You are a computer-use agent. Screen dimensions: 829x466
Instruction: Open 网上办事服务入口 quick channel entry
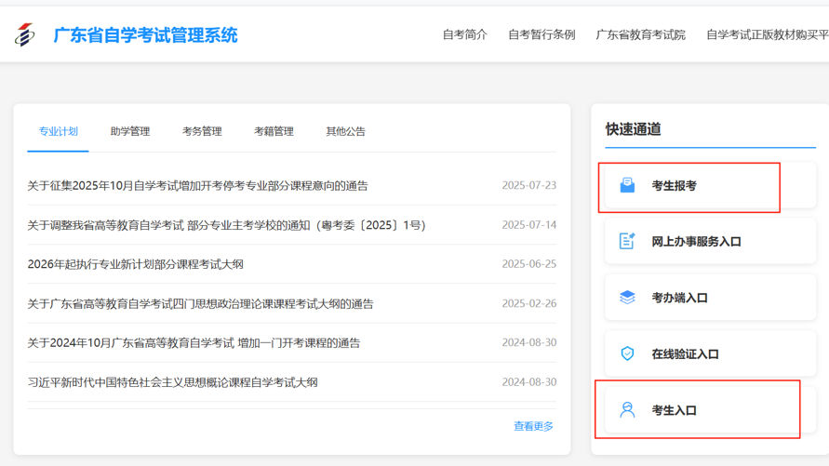tap(710, 242)
